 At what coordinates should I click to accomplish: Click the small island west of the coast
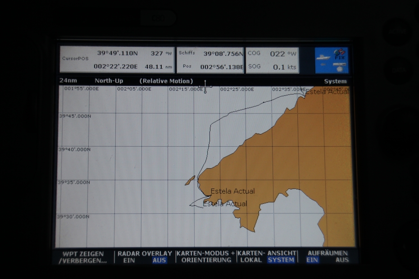[x=190, y=180]
